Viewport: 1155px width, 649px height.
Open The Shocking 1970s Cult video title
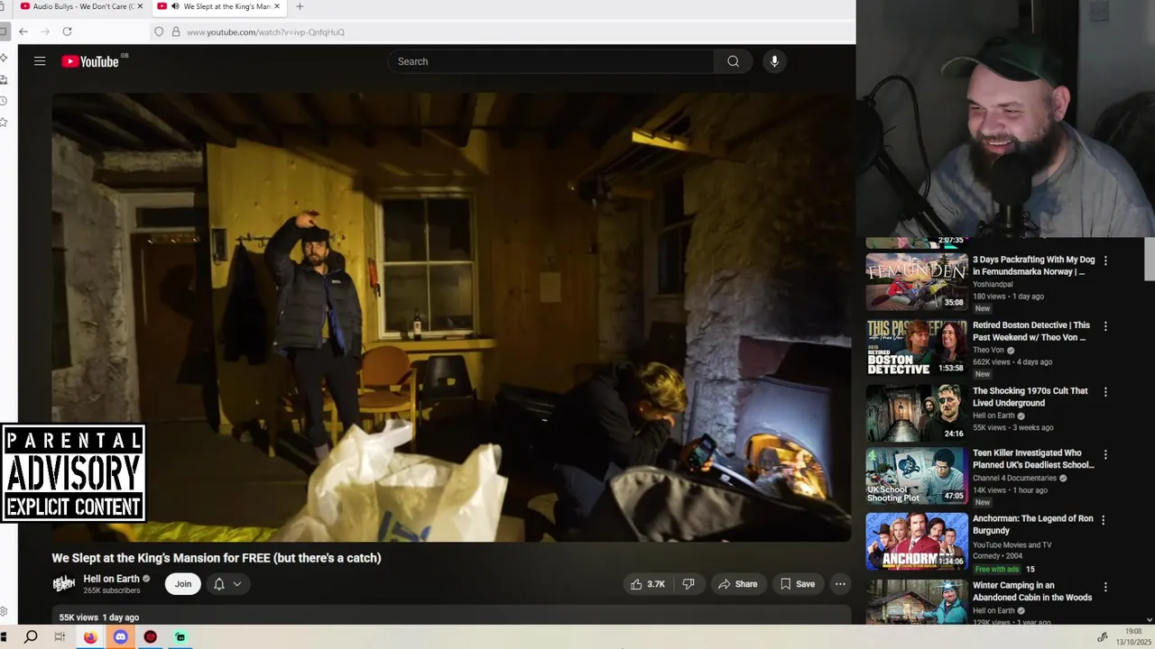(1030, 397)
